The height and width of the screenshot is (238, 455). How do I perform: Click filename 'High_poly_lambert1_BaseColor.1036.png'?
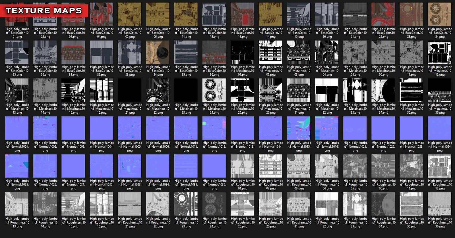click(x=214, y=71)
